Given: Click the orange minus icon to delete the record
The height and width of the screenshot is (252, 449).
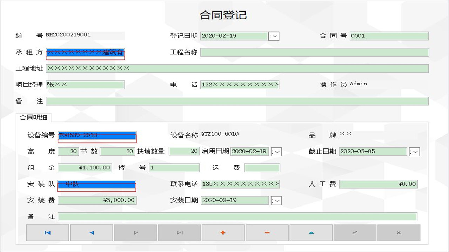Looking at the screenshot, I should coord(267,232).
